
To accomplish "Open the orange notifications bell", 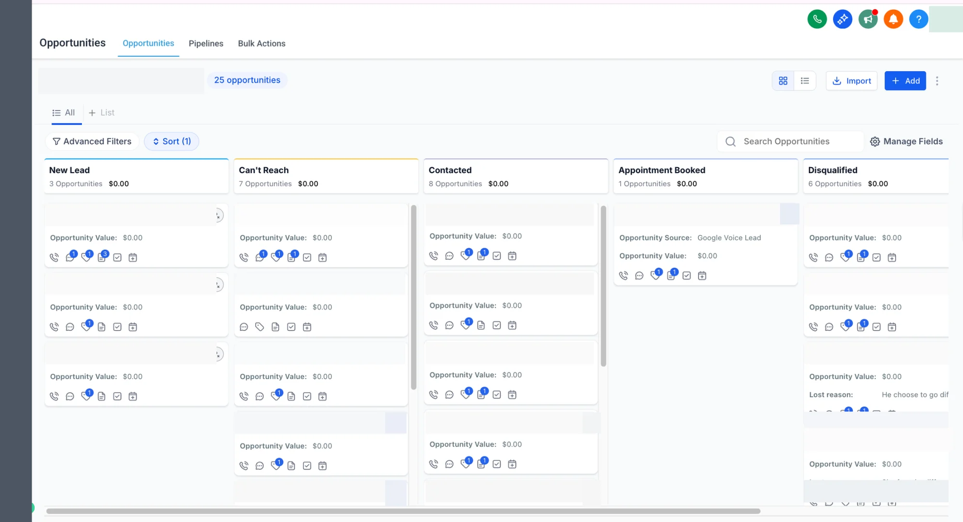I will (x=893, y=19).
